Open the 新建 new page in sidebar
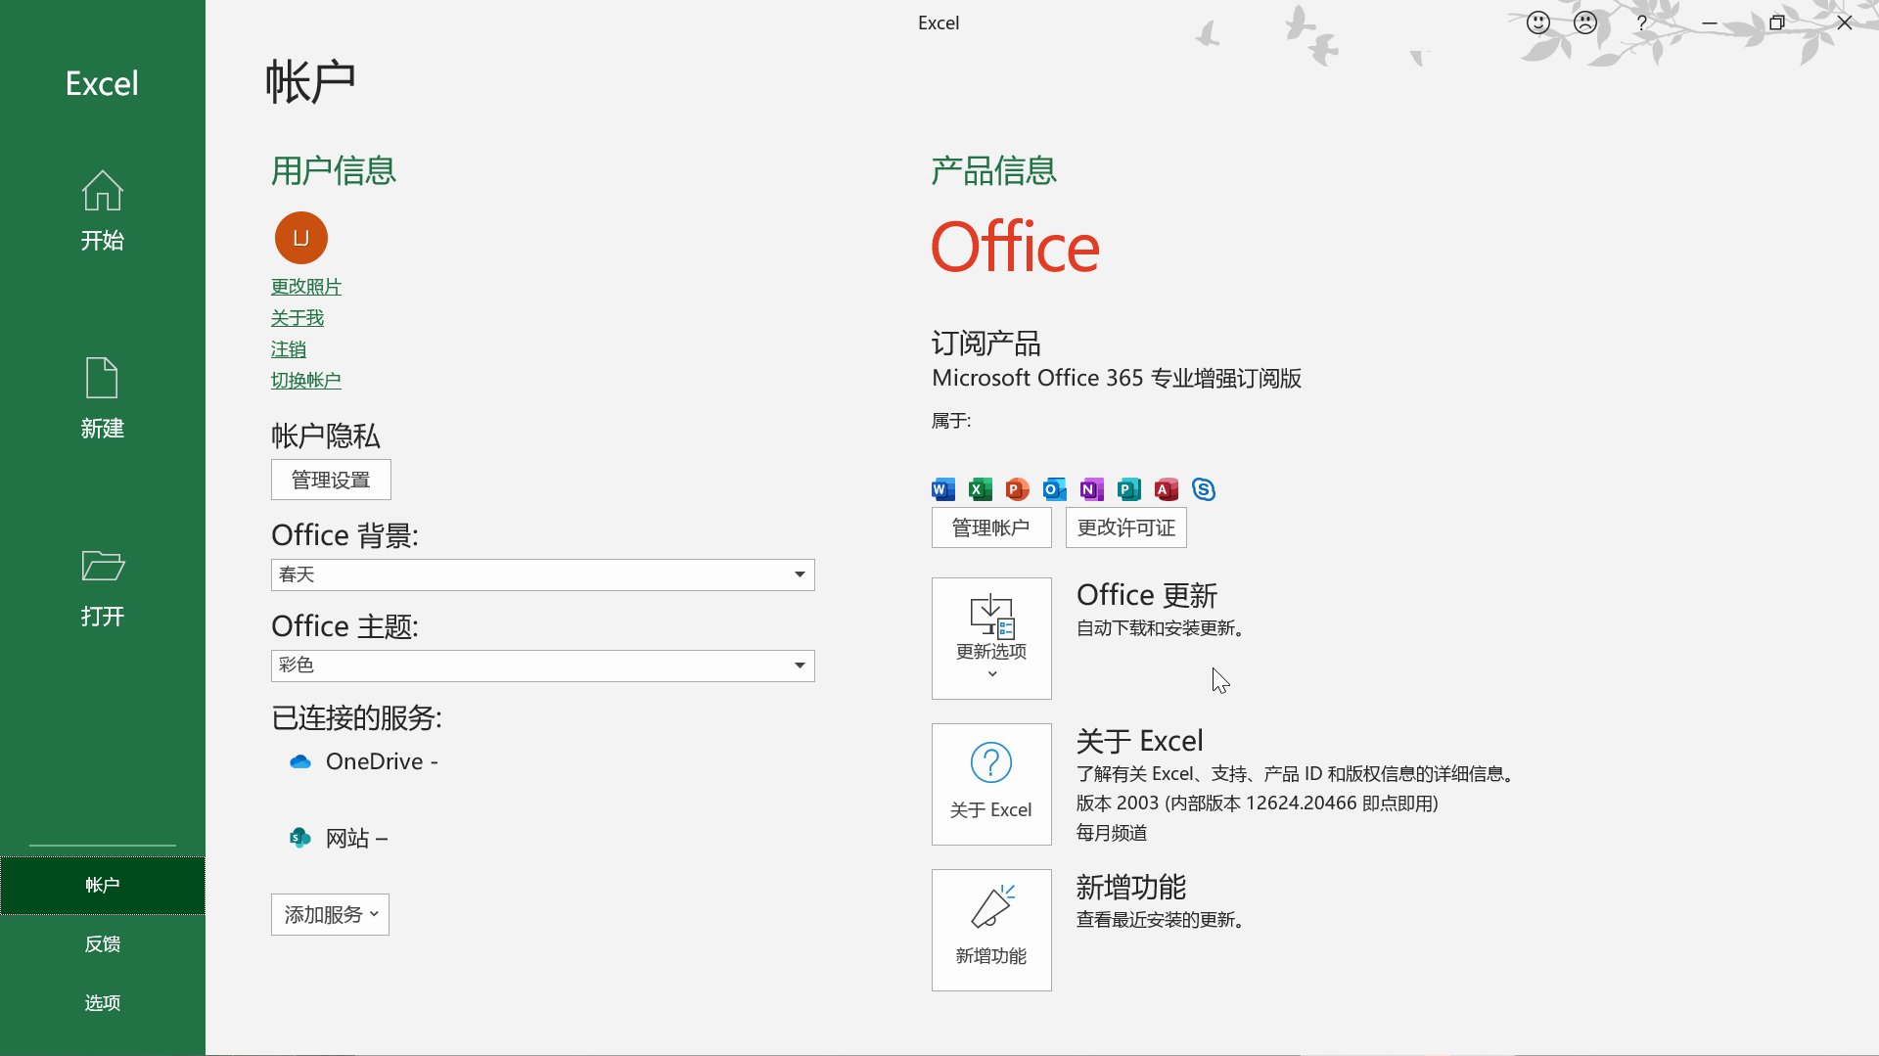1879x1056 pixels. [x=103, y=398]
